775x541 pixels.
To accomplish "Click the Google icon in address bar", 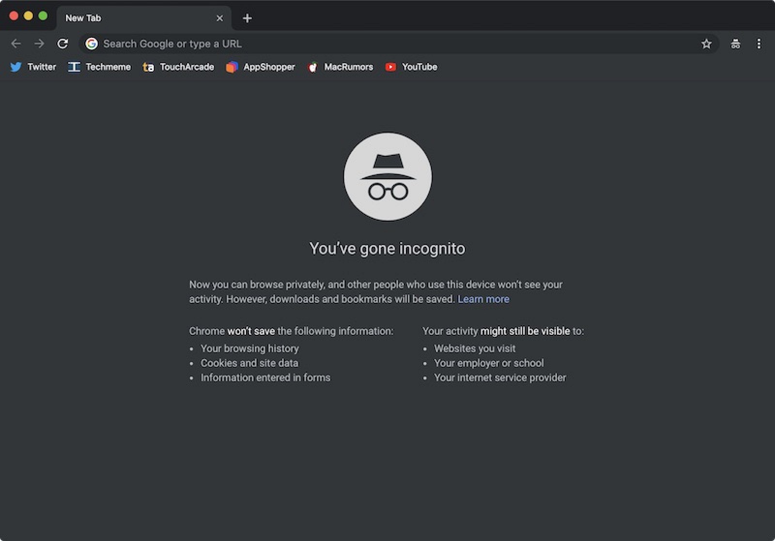I will tap(92, 44).
